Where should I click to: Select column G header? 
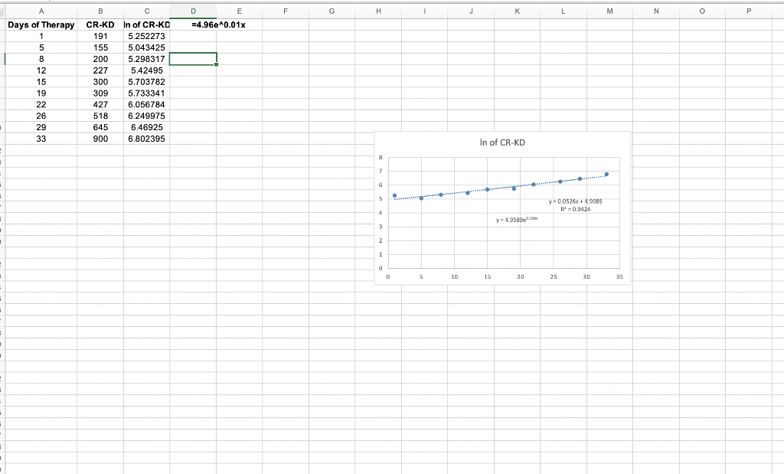point(332,11)
